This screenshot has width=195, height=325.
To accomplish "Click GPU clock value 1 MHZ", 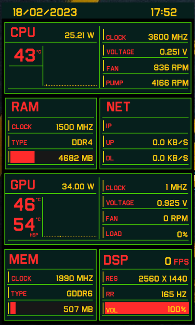I will point(176,187).
